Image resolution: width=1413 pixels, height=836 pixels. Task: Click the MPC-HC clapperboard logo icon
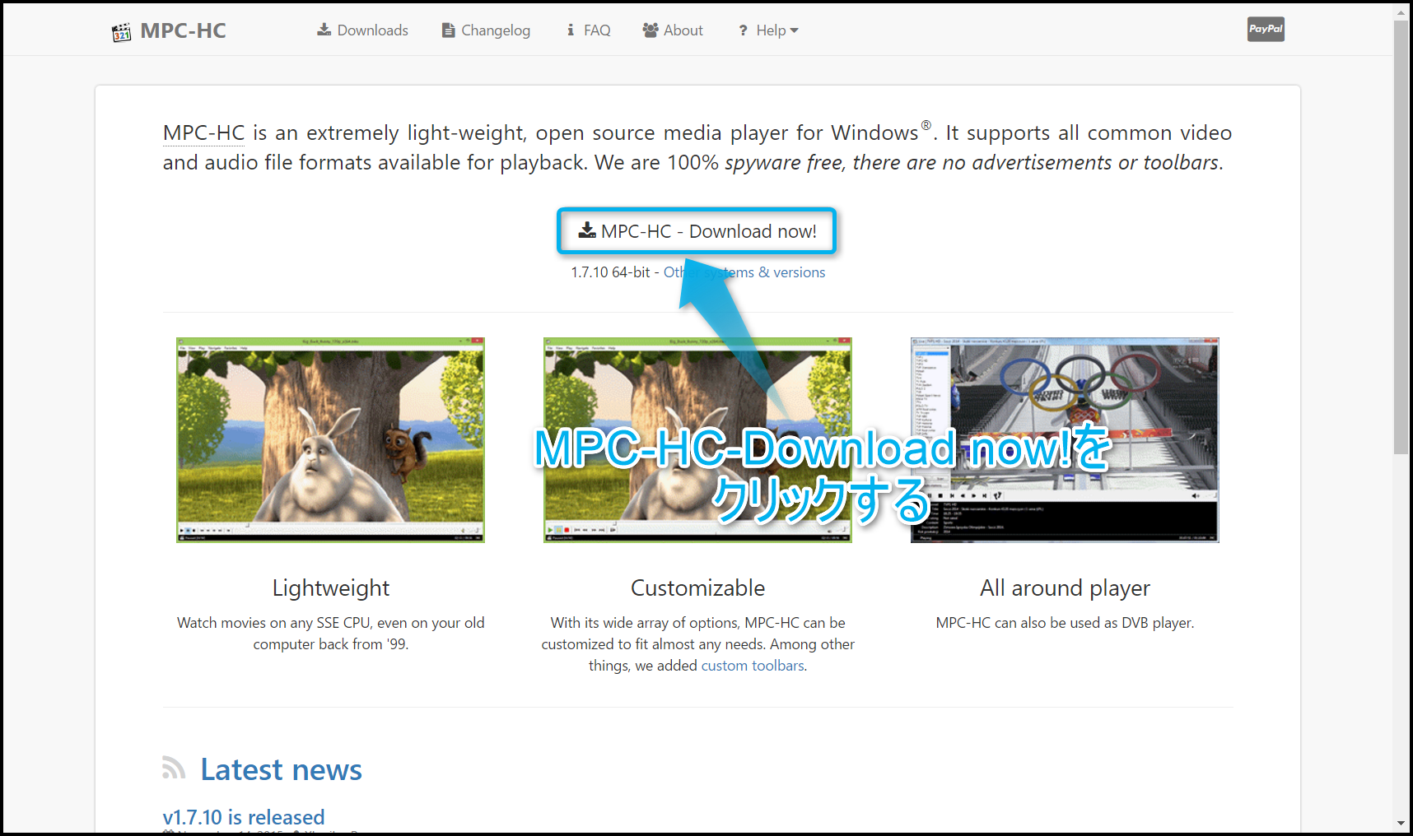(x=121, y=32)
